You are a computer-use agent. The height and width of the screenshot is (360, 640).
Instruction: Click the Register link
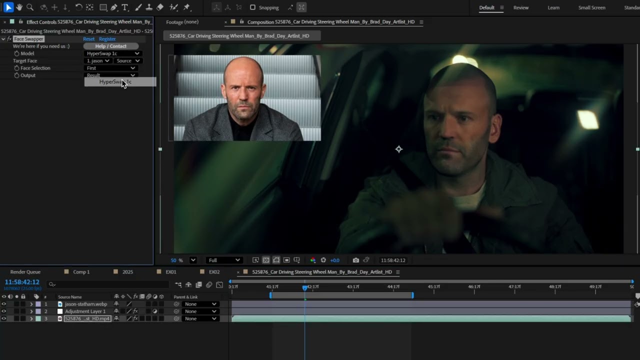tap(107, 39)
